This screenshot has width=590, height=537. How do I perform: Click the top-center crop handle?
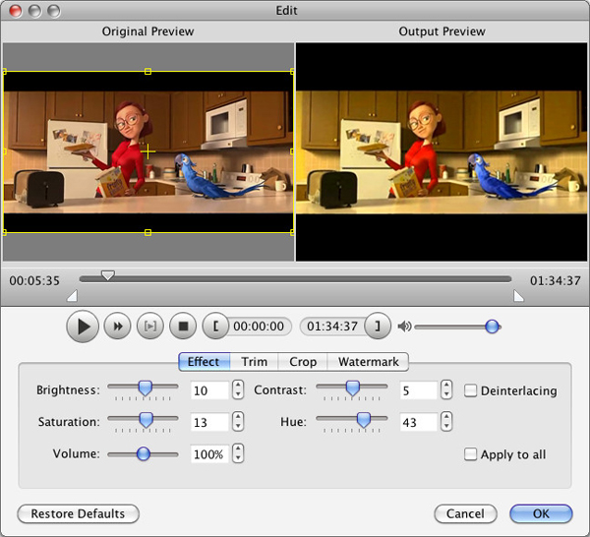[147, 72]
